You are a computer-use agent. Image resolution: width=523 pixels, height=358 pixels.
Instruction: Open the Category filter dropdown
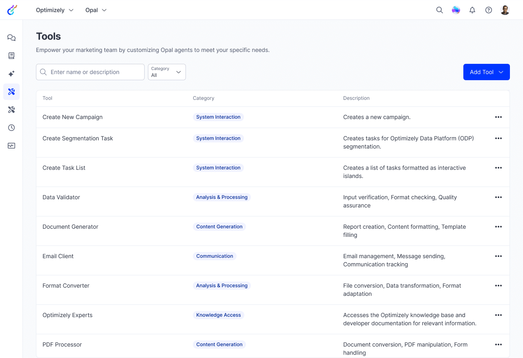[x=167, y=72]
